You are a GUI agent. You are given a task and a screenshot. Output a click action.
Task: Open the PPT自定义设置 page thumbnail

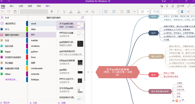click(x=80, y=34)
